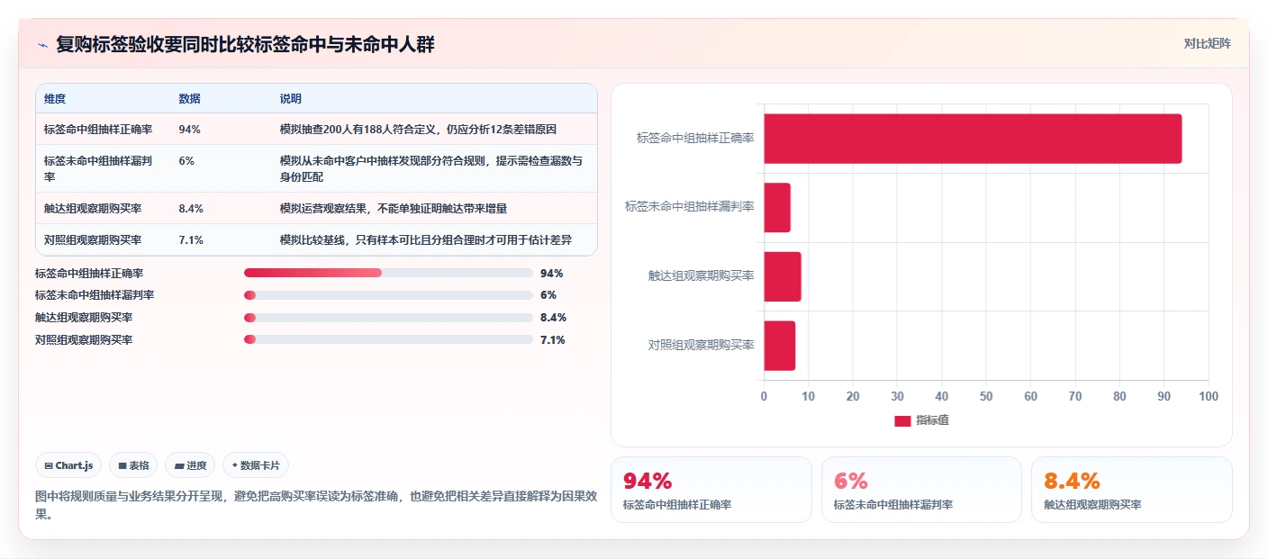Toggle the 指标值 legend entry in chart
The width and height of the screenshot is (1268, 559).
click(921, 420)
